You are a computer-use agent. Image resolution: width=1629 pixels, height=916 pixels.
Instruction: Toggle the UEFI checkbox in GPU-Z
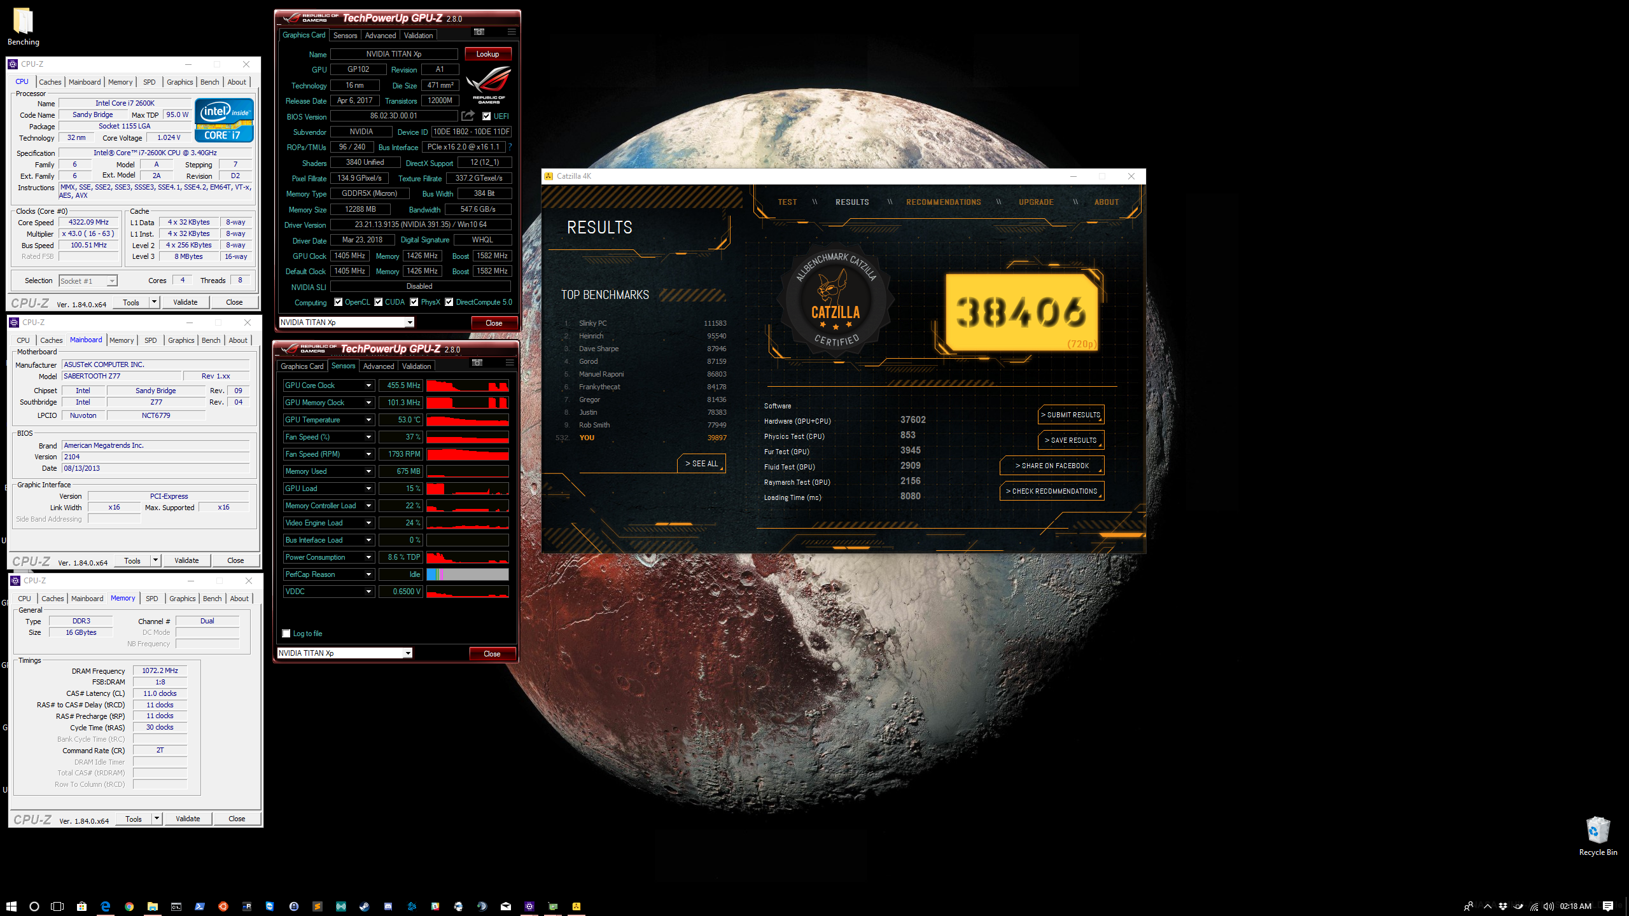486,116
